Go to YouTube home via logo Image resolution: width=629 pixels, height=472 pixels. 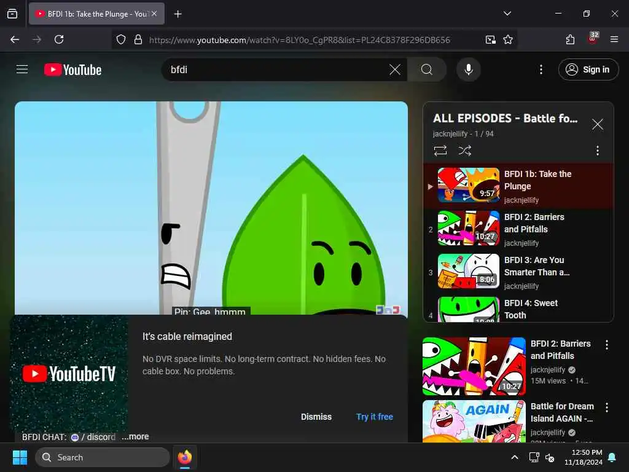coord(72,70)
